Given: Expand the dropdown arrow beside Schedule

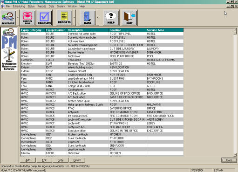Looking at the screenshot, I should click(18, 18).
